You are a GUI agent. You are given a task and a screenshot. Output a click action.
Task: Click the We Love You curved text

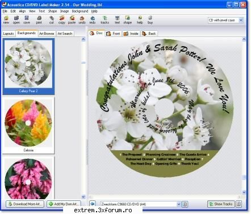219,88
